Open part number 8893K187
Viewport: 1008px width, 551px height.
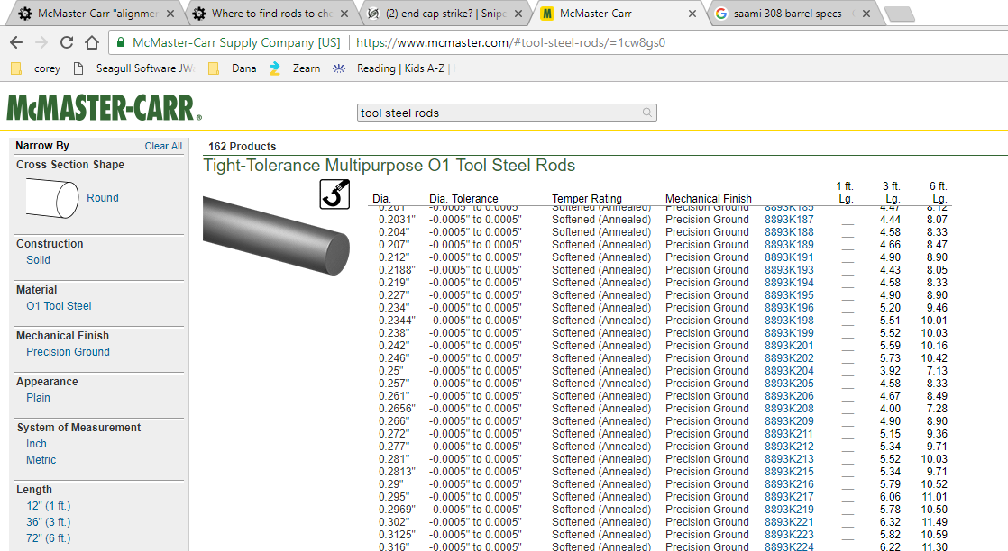click(789, 220)
